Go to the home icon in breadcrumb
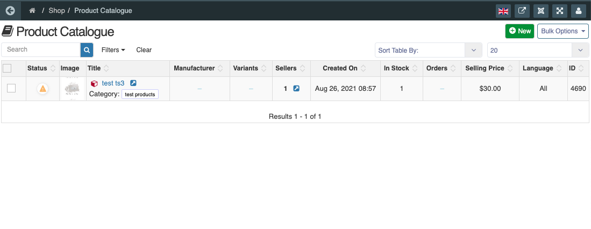This screenshot has height=229, width=591. [x=32, y=11]
